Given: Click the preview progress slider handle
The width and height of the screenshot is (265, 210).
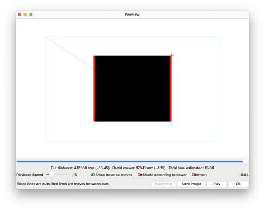Looking at the screenshot, I should 245,161.
